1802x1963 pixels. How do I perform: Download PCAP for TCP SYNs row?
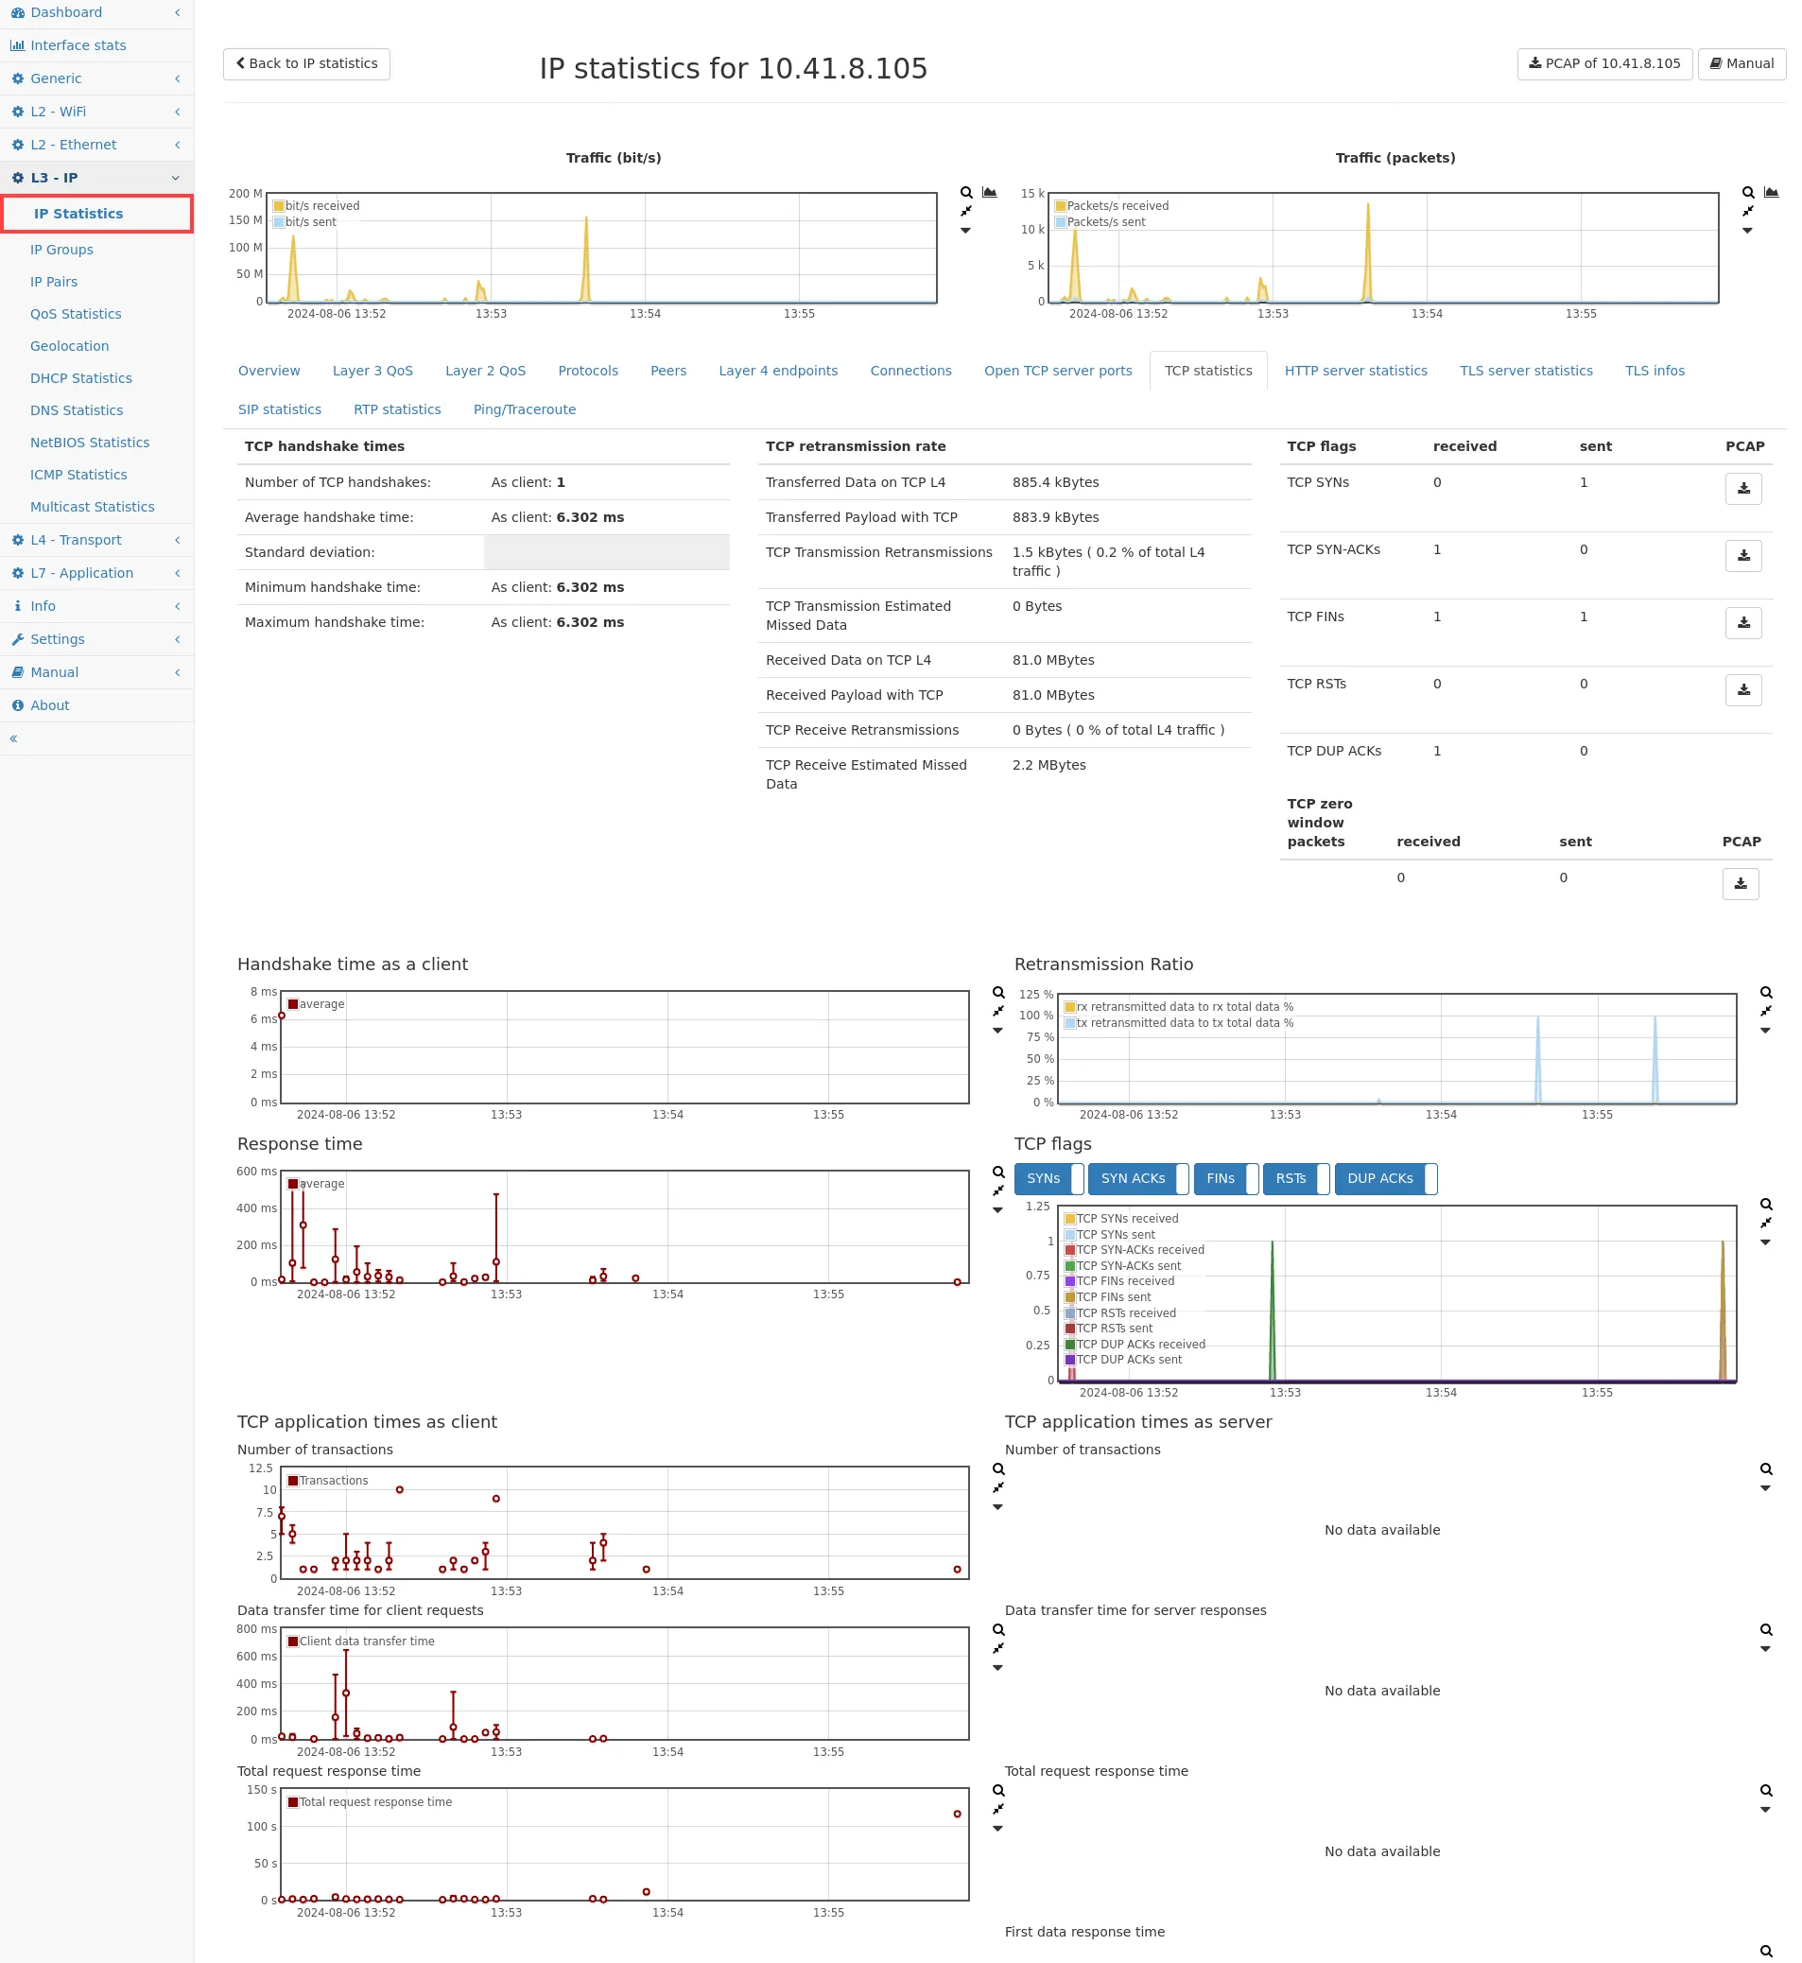(1744, 489)
